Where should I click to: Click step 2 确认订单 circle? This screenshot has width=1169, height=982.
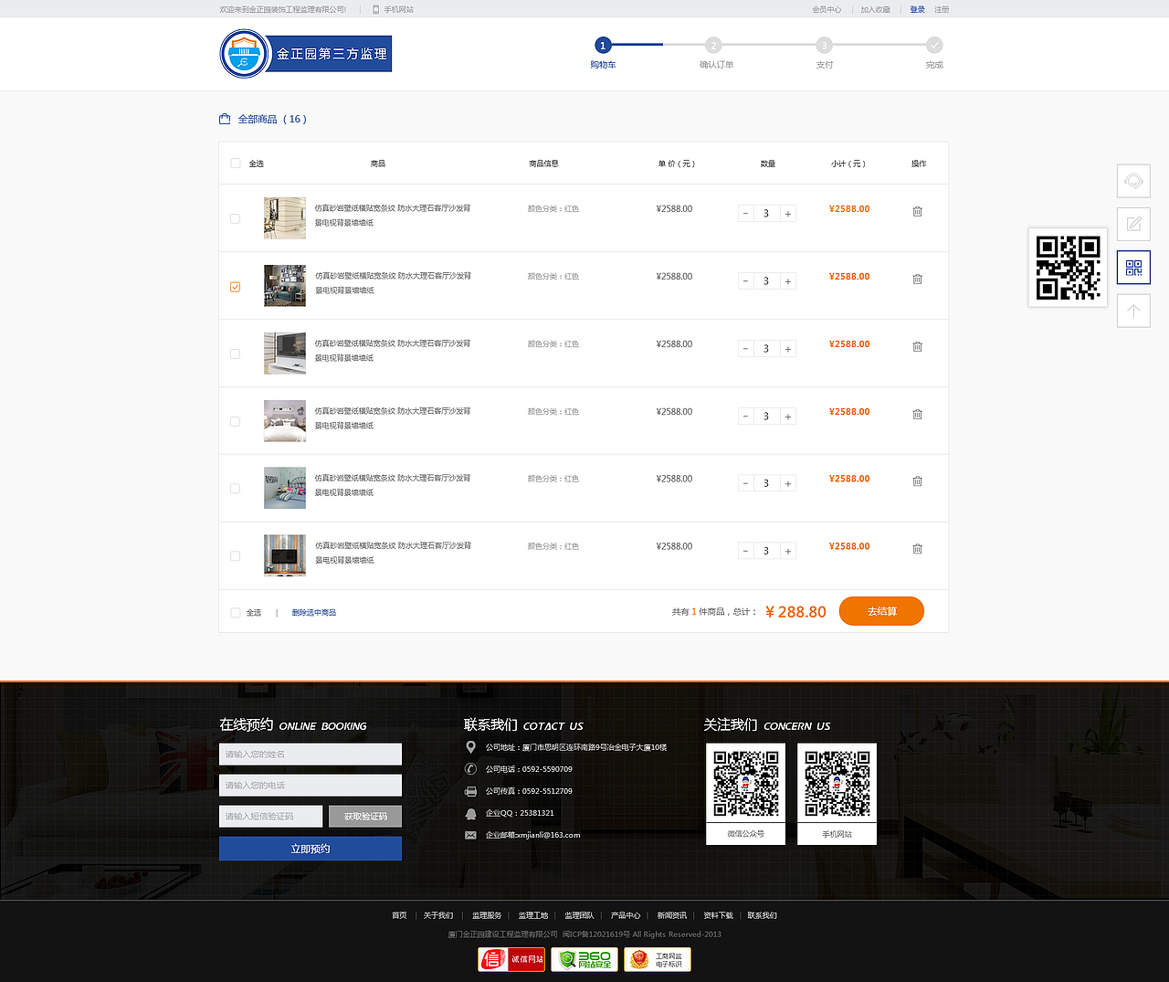coord(713,45)
